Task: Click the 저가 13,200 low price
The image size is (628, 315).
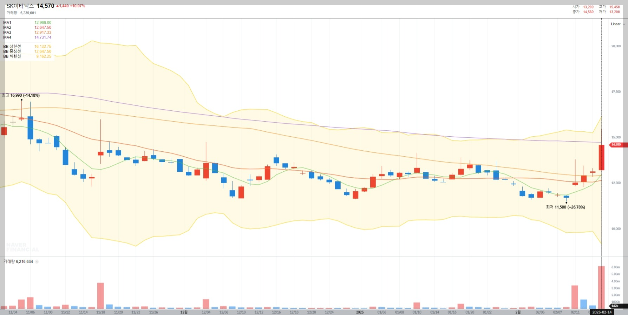Action: point(609,12)
